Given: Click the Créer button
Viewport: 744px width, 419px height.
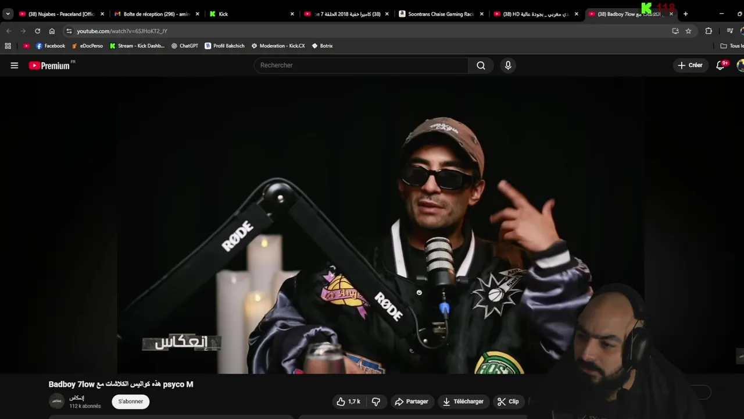Looking at the screenshot, I should pos(690,65).
